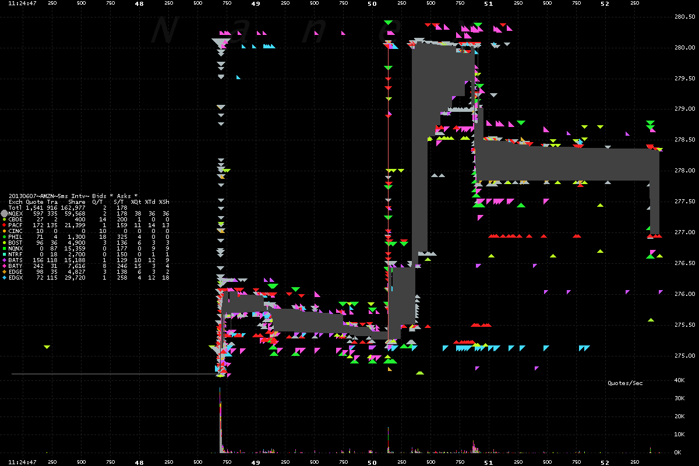
Task: Click the blue EDGX diamond marker
Action: click(4, 277)
